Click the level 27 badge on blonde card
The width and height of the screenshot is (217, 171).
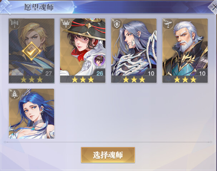pyautogui.click(x=48, y=73)
